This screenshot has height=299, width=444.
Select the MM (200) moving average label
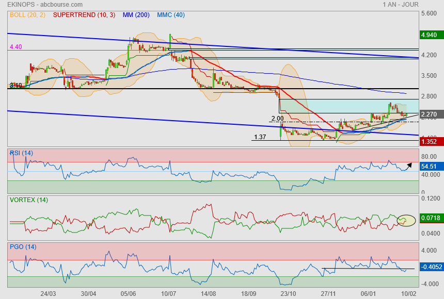pyautogui.click(x=136, y=15)
